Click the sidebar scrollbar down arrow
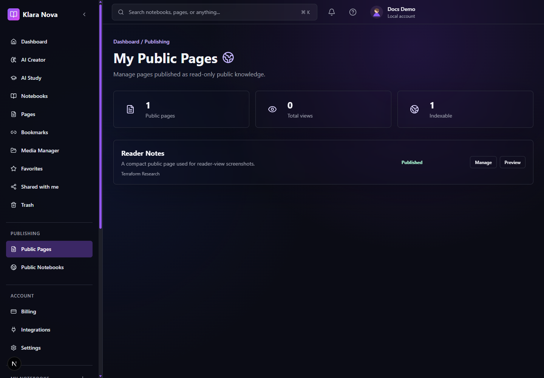 click(100, 376)
